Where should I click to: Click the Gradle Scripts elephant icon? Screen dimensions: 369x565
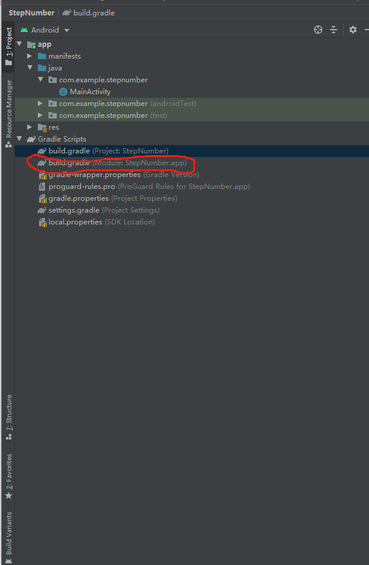tap(31, 139)
